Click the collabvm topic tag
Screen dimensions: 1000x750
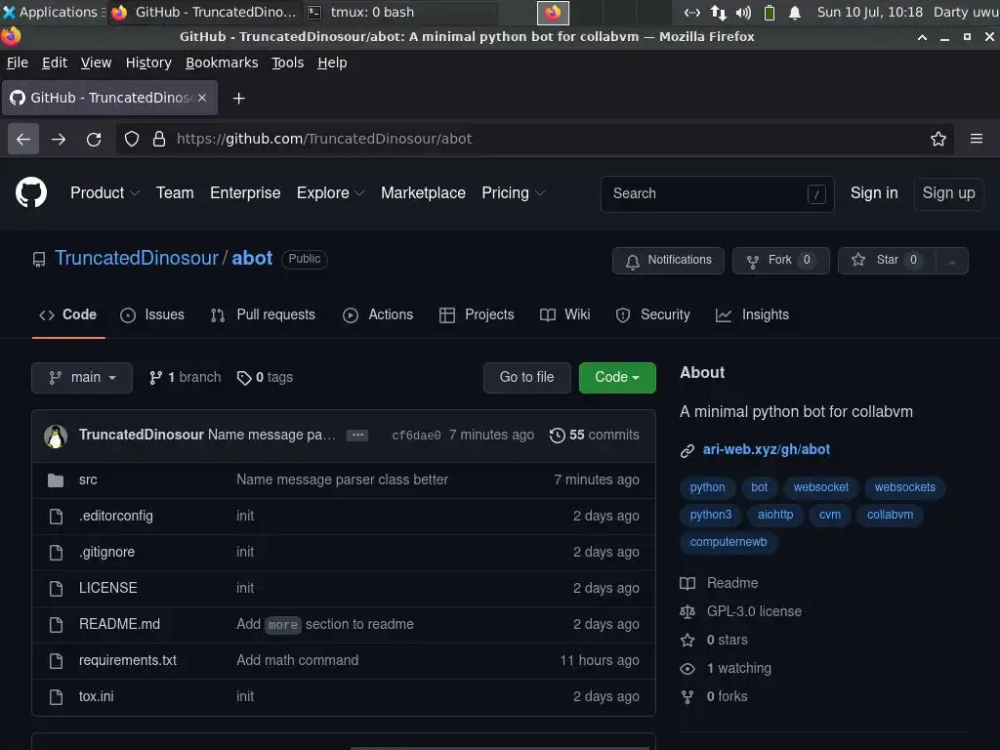890,515
